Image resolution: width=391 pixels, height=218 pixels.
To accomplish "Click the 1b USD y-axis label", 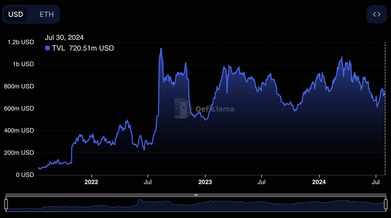I will coord(23,64).
